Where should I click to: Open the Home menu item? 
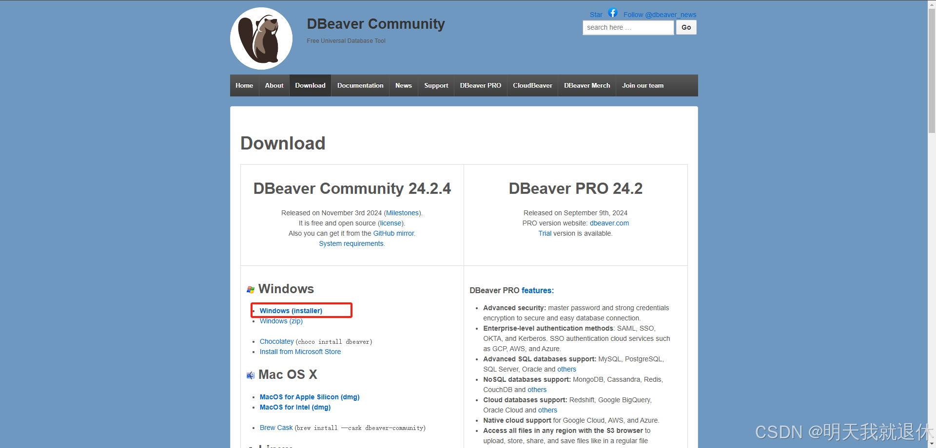[244, 85]
